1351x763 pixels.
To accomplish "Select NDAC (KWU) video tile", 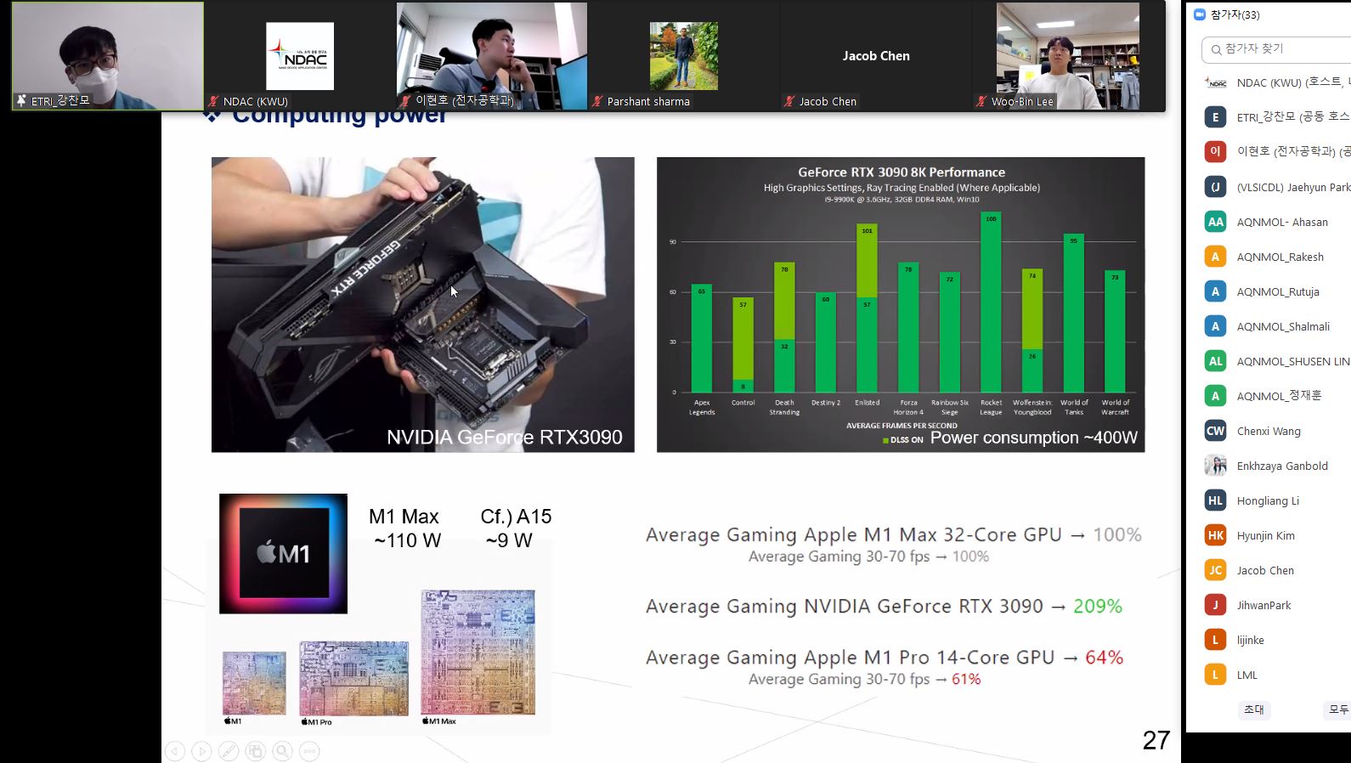I will point(300,56).
